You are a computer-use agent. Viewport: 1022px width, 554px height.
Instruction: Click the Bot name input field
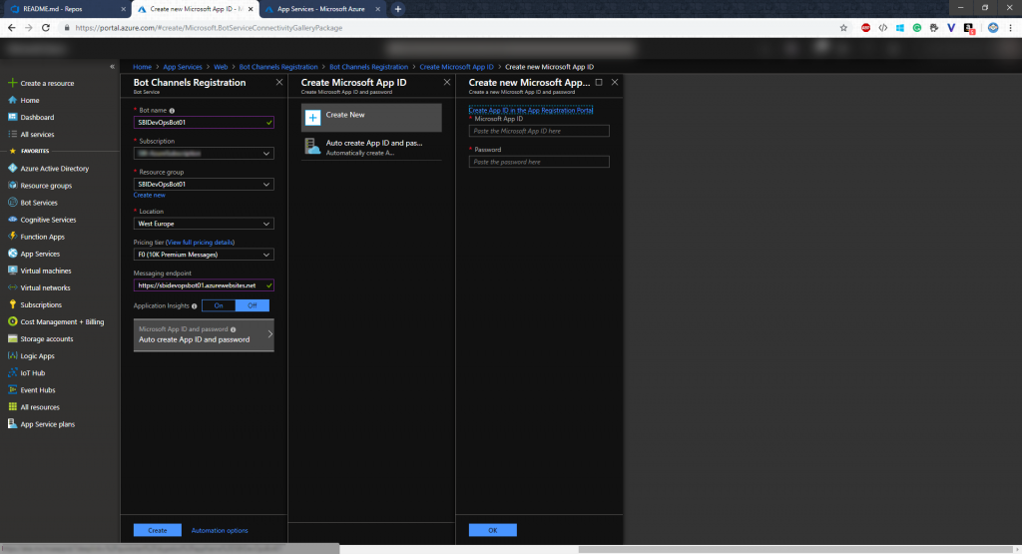[x=204, y=123]
